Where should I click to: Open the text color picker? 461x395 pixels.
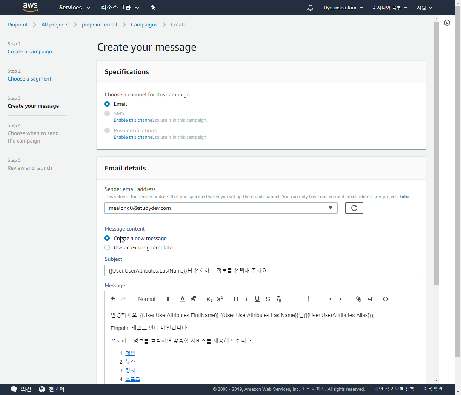tap(183, 299)
